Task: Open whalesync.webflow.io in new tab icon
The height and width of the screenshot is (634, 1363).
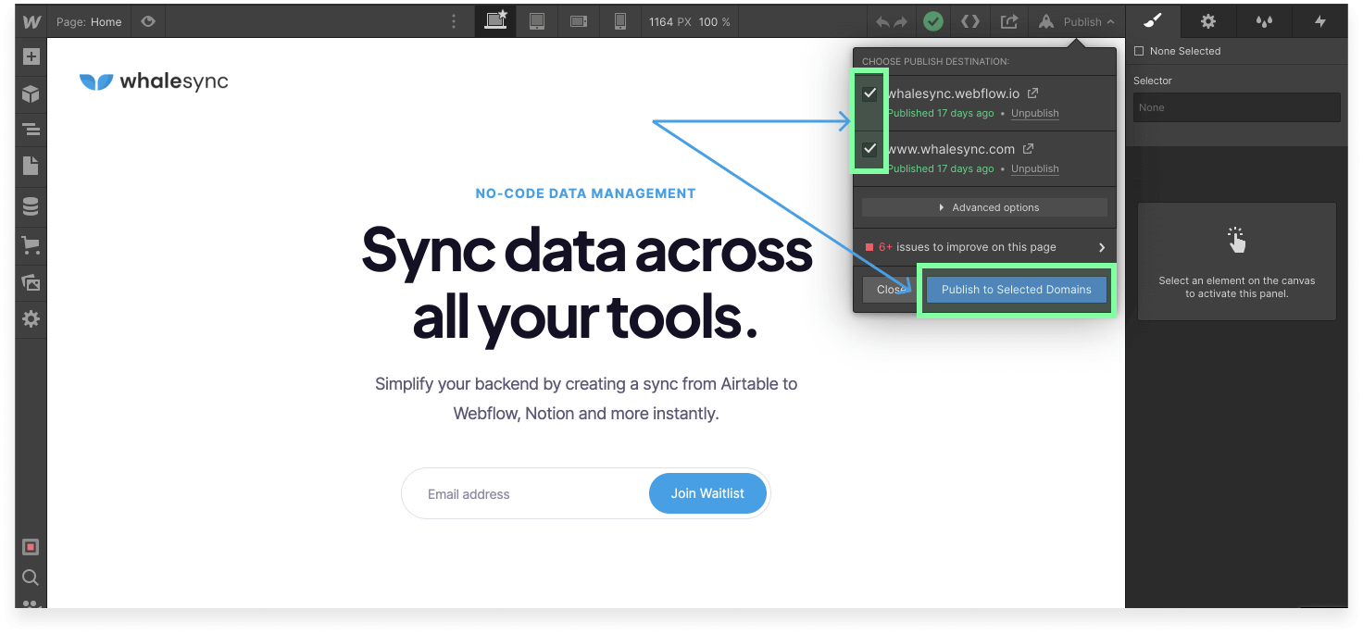Action: tap(1032, 93)
